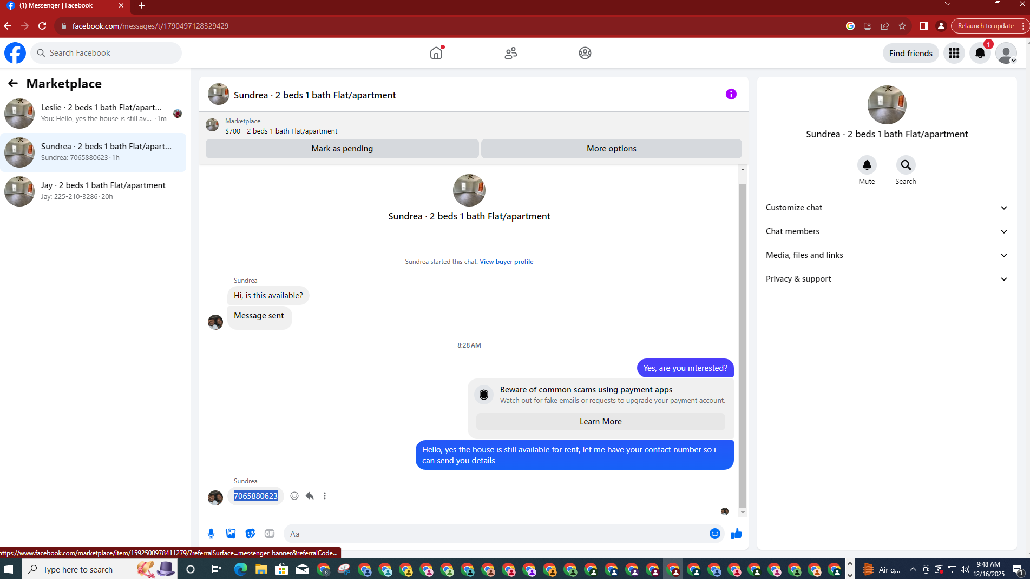Image resolution: width=1030 pixels, height=579 pixels.
Task: Open the Friends icon in top navigation
Action: [511, 53]
